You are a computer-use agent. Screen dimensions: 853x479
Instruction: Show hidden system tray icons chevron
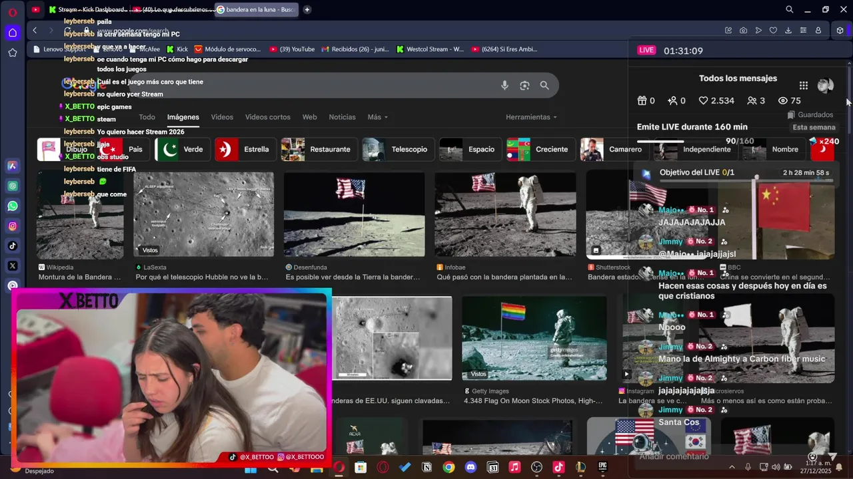732,467
